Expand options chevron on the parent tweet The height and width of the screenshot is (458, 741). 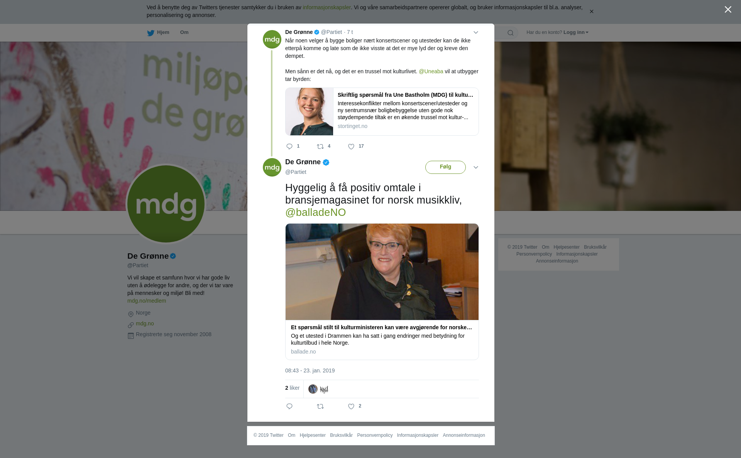point(476,32)
